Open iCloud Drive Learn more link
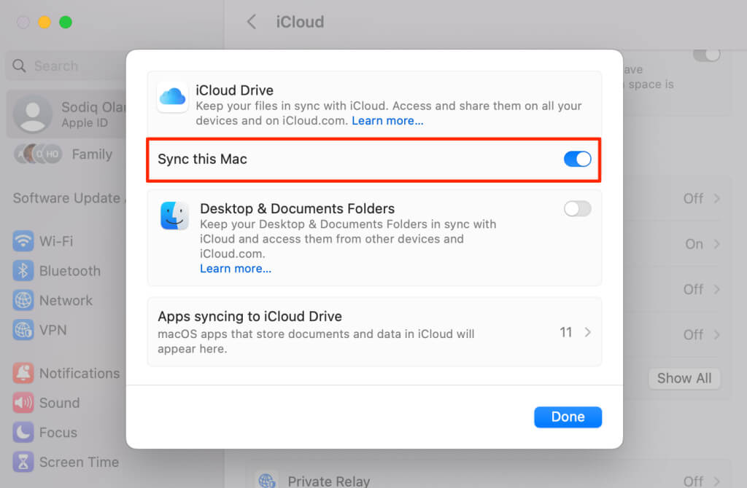The width and height of the screenshot is (747, 488). point(387,121)
